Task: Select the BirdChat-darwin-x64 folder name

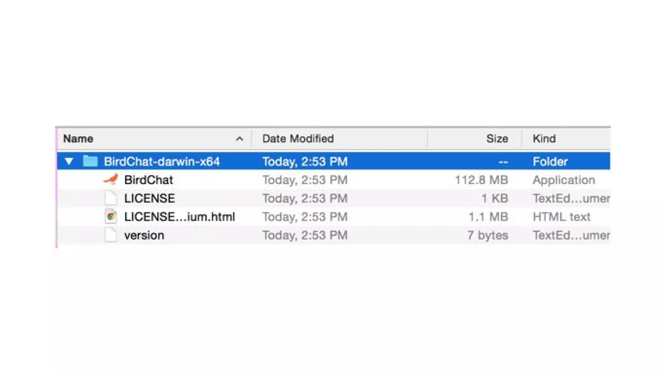Action: [x=162, y=161]
